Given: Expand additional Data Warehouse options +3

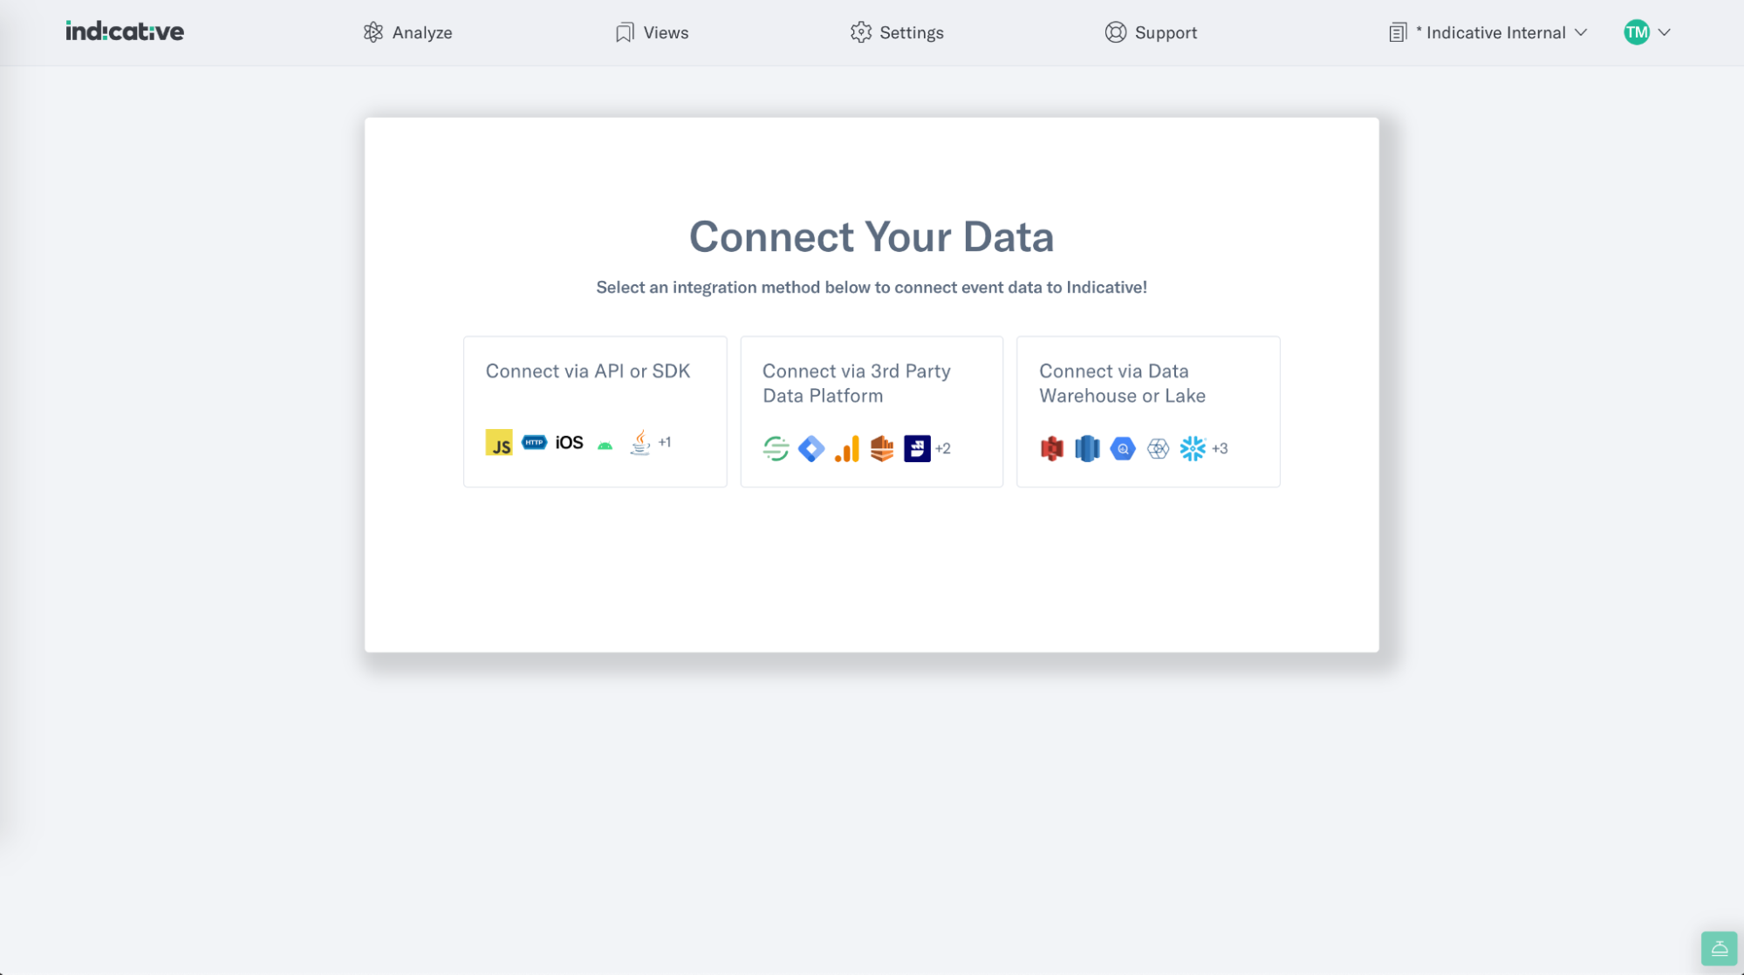Looking at the screenshot, I should [x=1220, y=448].
